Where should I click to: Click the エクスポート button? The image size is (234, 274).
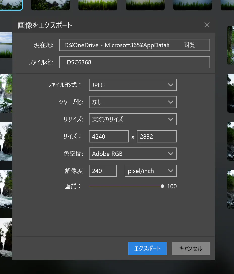[148, 248]
